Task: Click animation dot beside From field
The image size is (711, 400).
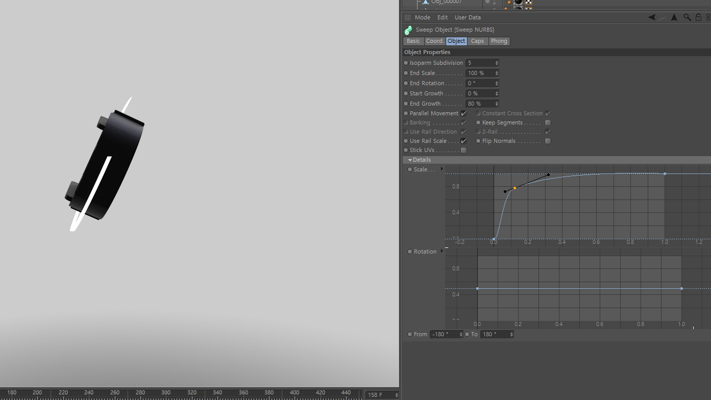Action: [x=410, y=334]
